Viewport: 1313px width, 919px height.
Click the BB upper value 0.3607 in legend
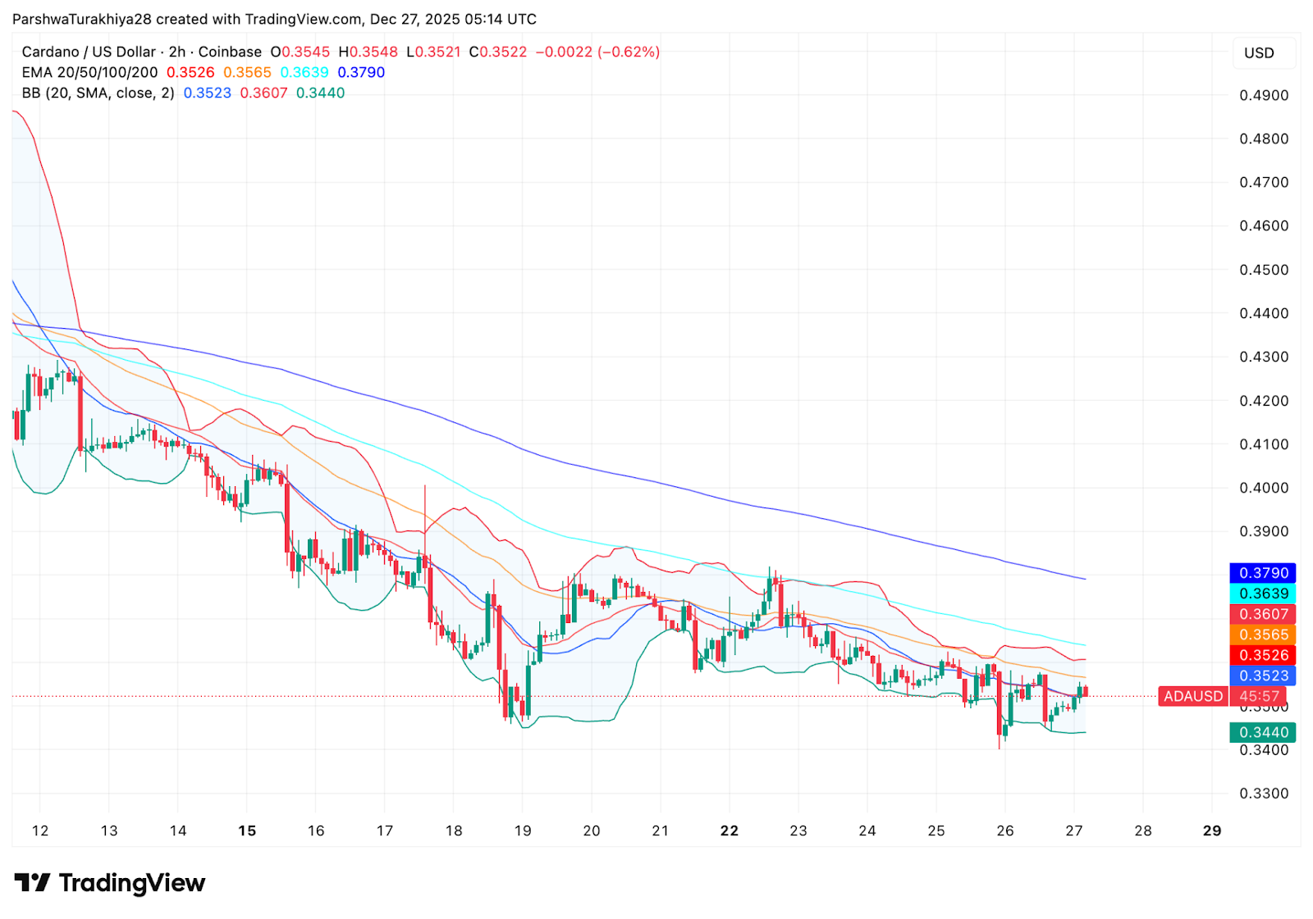[263, 93]
